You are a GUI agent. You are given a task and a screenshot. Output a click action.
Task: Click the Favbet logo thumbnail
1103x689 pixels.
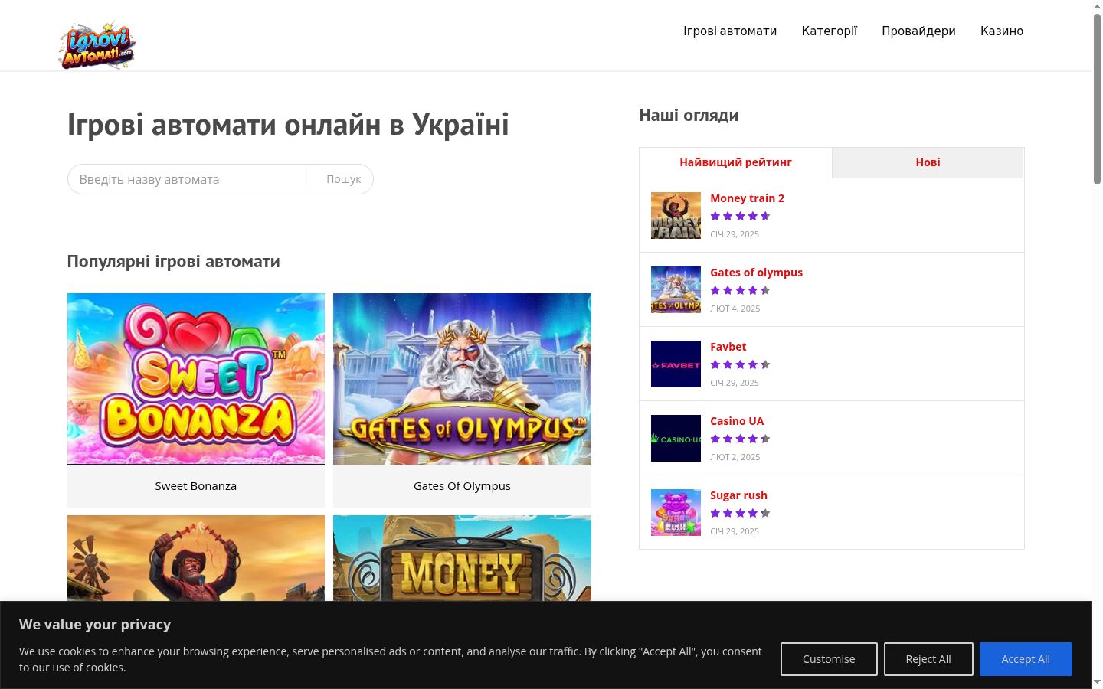click(x=676, y=364)
